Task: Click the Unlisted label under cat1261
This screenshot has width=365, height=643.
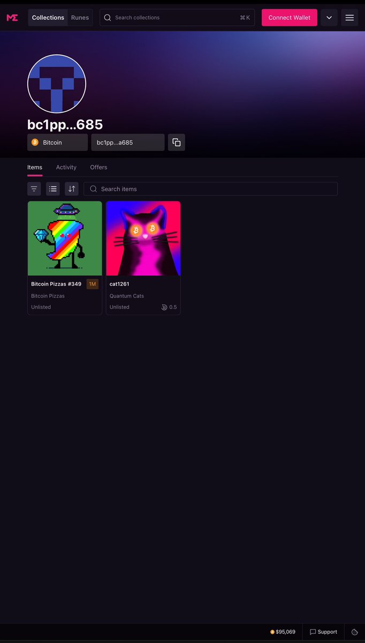Action: pyautogui.click(x=119, y=307)
